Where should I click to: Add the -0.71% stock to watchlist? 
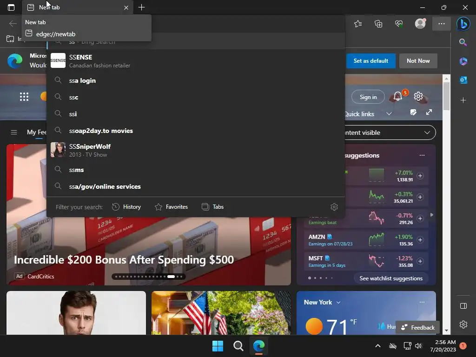(420, 218)
